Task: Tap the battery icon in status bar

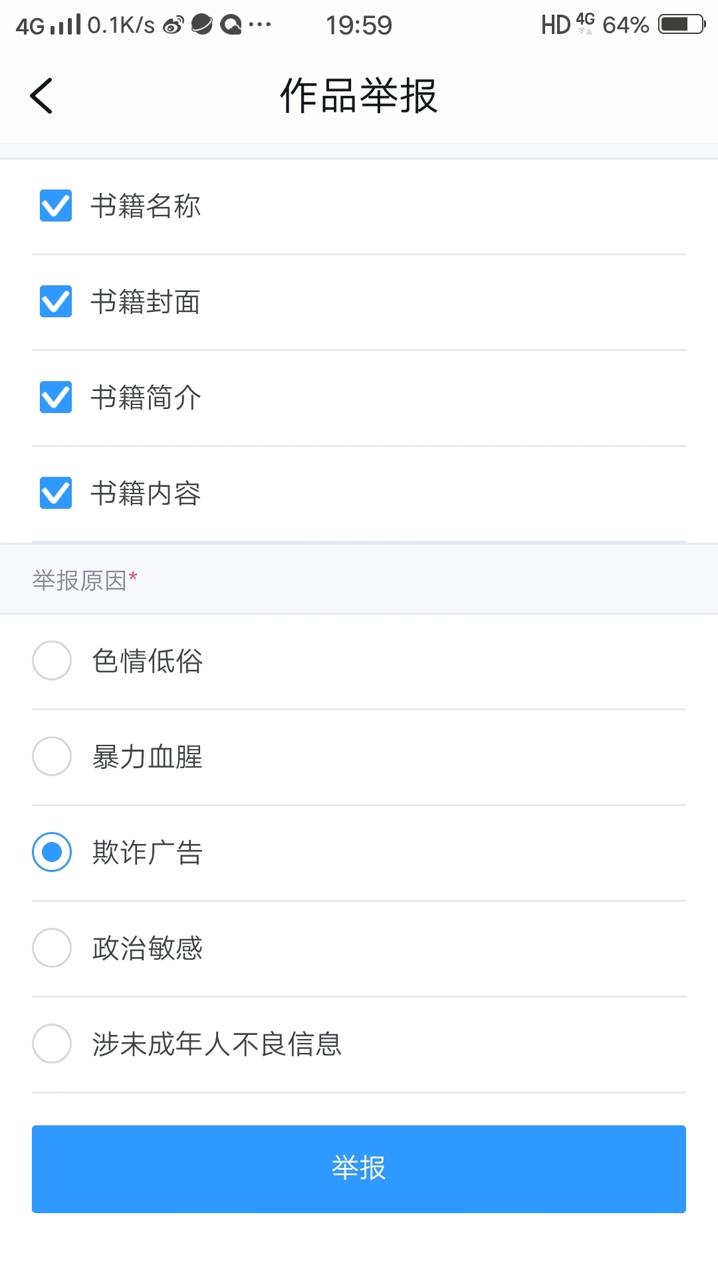Action: pyautogui.click(x=681, y=25)
